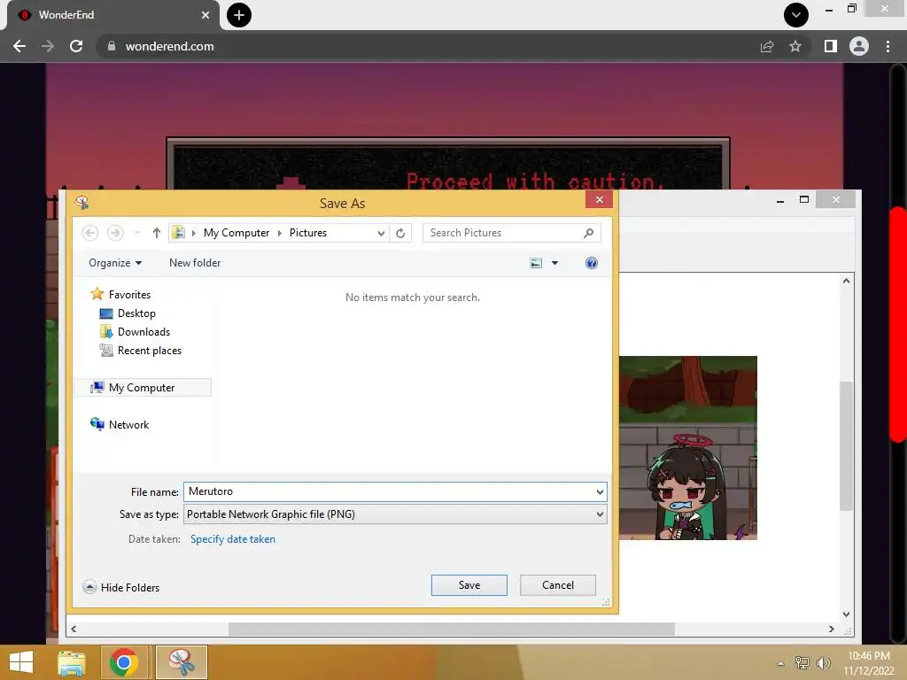Viewport: 907px width, 680px height.
Task: Click the Snipping Tool icon in dialog title
Action: [x=82, y=203]
